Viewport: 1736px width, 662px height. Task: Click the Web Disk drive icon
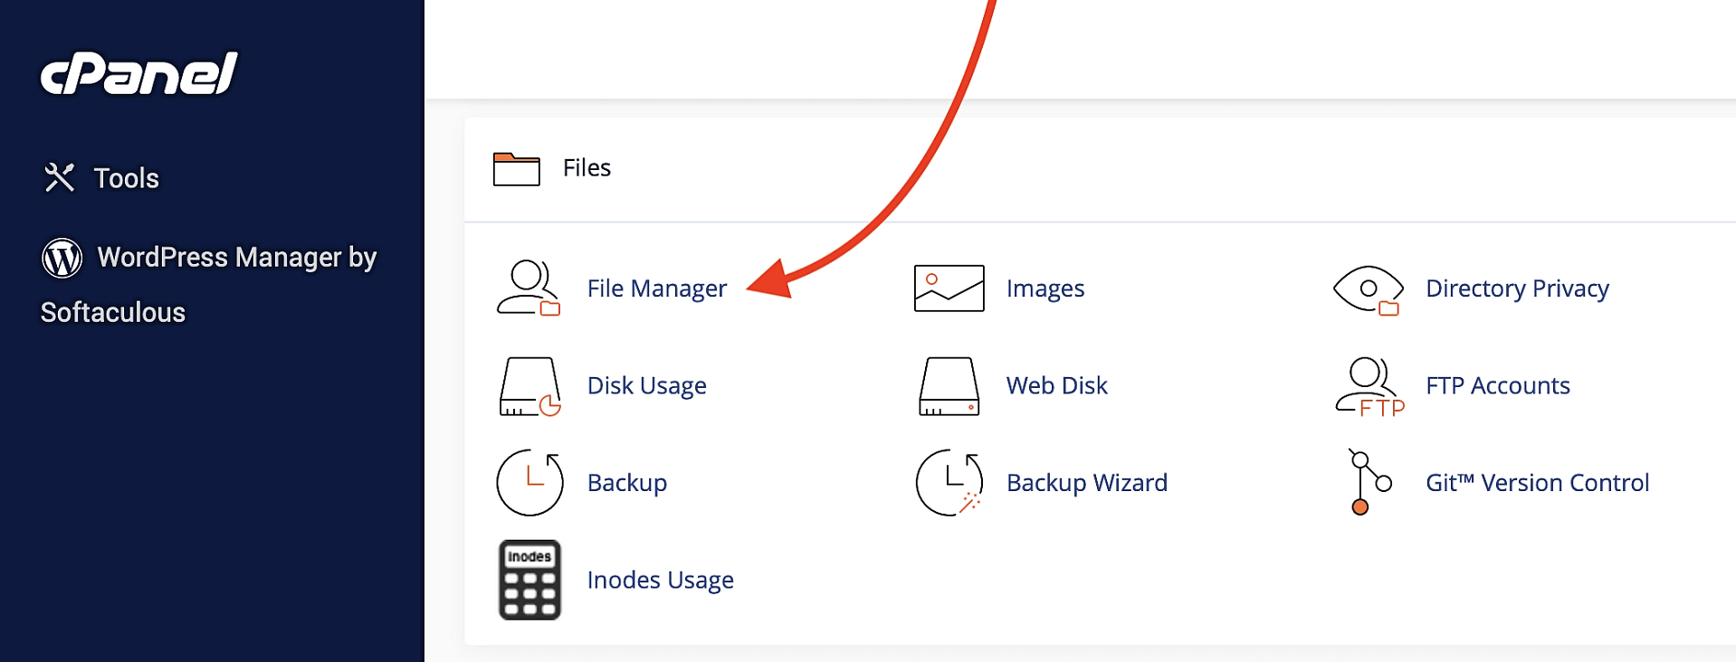[x=949, y=386]
